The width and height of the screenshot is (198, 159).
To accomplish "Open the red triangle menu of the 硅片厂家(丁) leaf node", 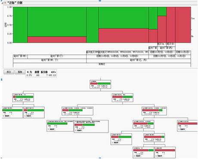I will coord(25,108).
